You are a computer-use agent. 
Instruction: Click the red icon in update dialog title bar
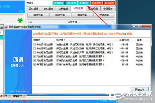click(6, 27)
